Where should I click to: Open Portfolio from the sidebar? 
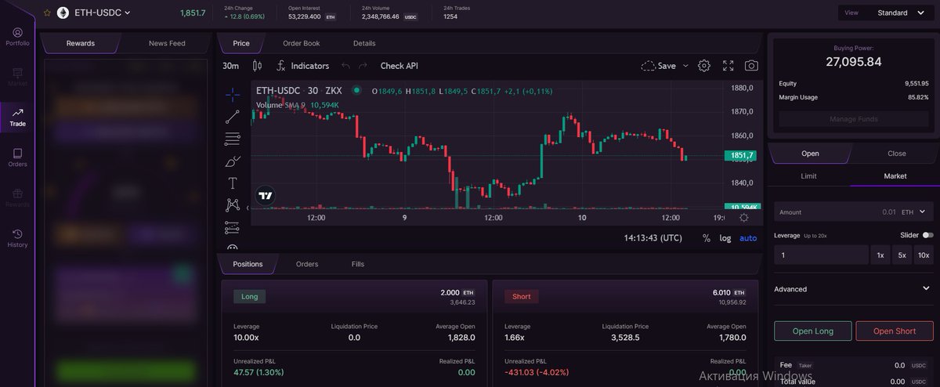[17, 37]
